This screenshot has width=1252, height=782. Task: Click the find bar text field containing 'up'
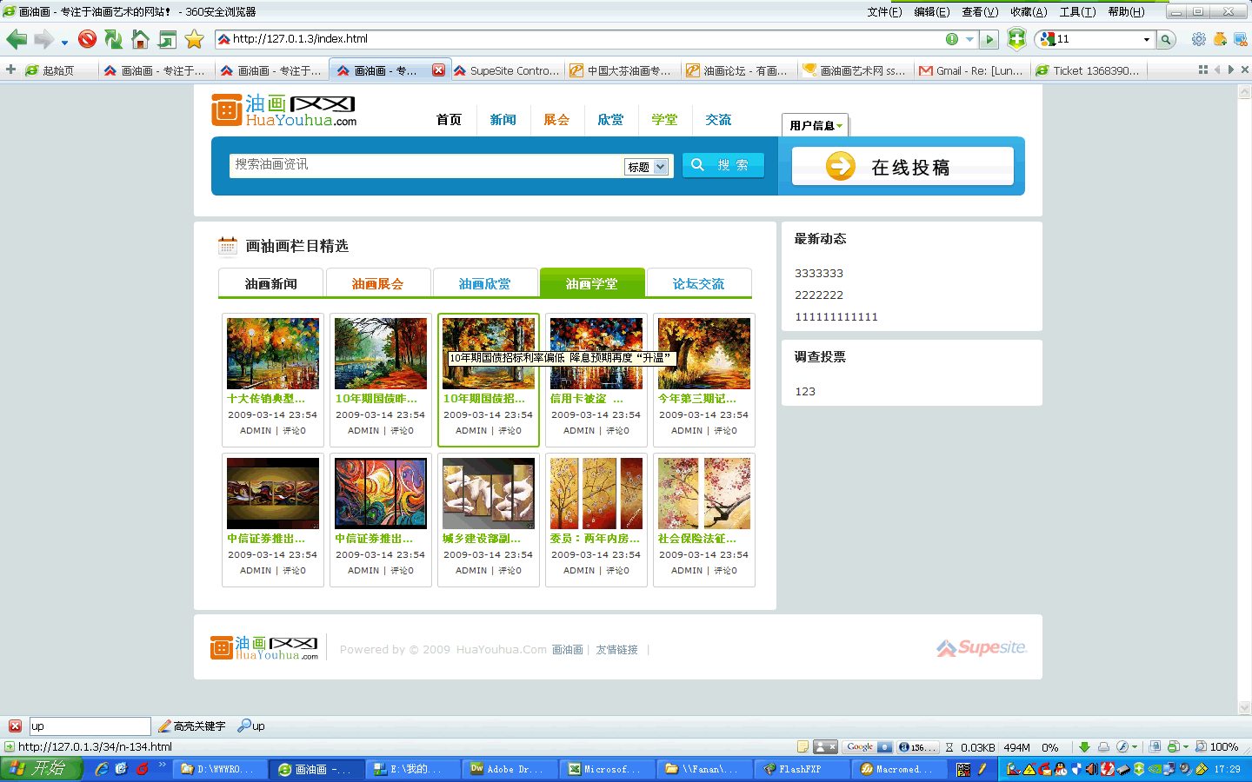(x=90, y=726)
